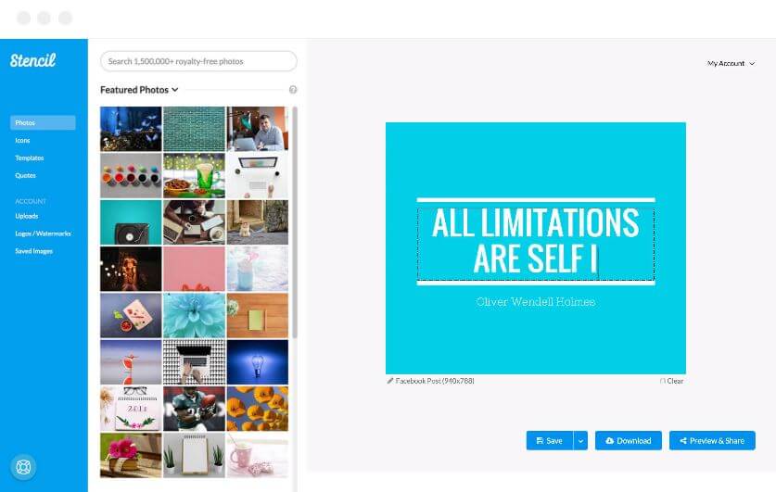
Task: Click the photo list scrollbar
Action: [x=295, y=222]
